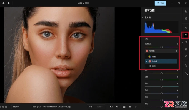
Task: Click the 绿色 green slider handle
Action: 161,80
